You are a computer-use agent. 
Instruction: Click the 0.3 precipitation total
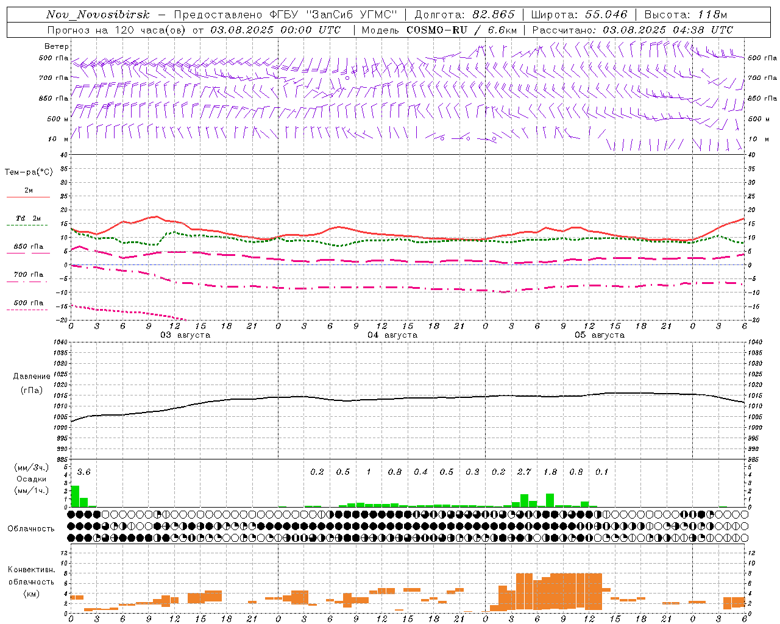click(472, 472)
